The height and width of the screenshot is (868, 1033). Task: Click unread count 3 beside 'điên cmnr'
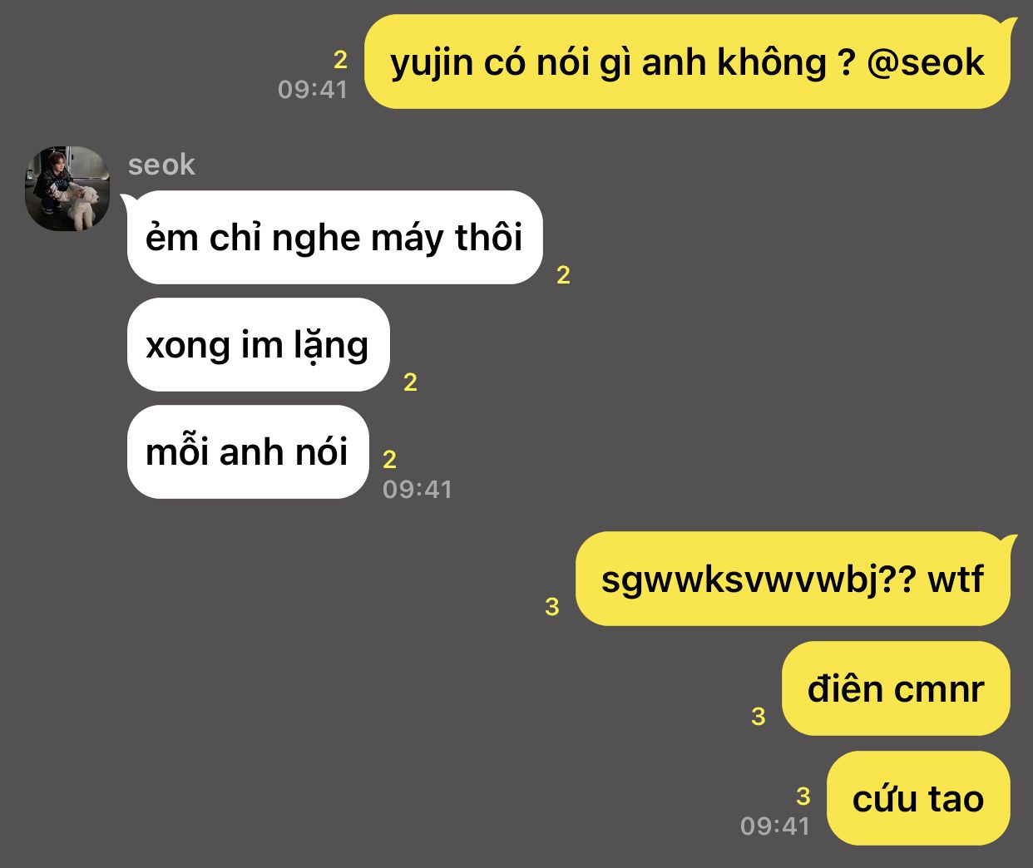(x=758, y=717)
